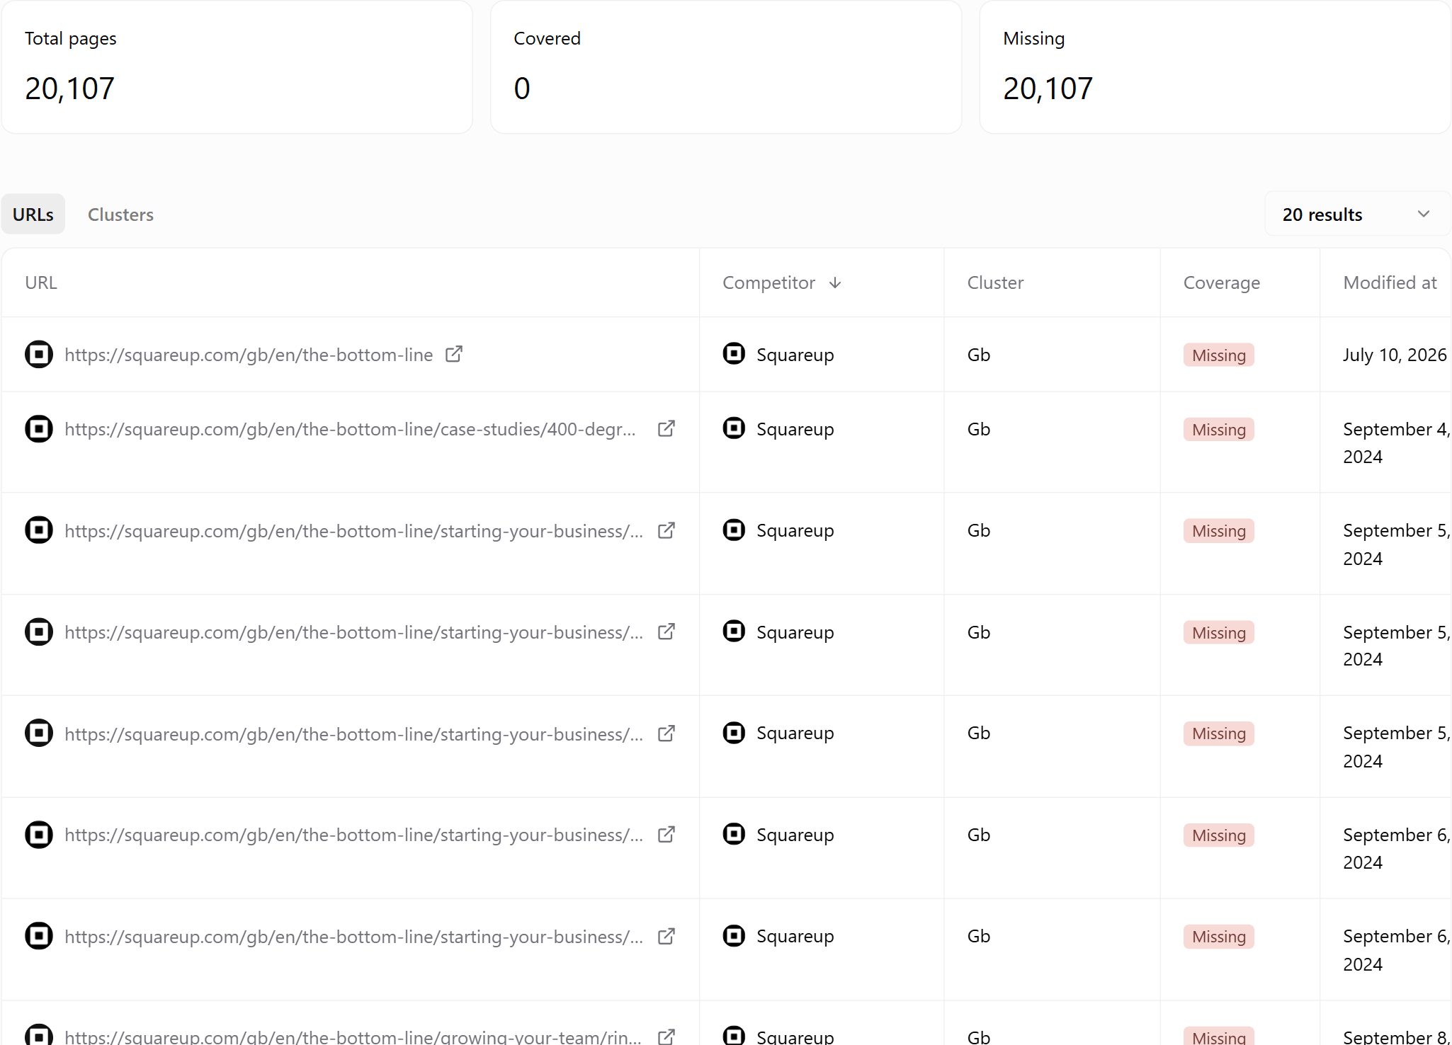Click the Cluster column header
1452x1045 pixels.
(x=995, y=282)
